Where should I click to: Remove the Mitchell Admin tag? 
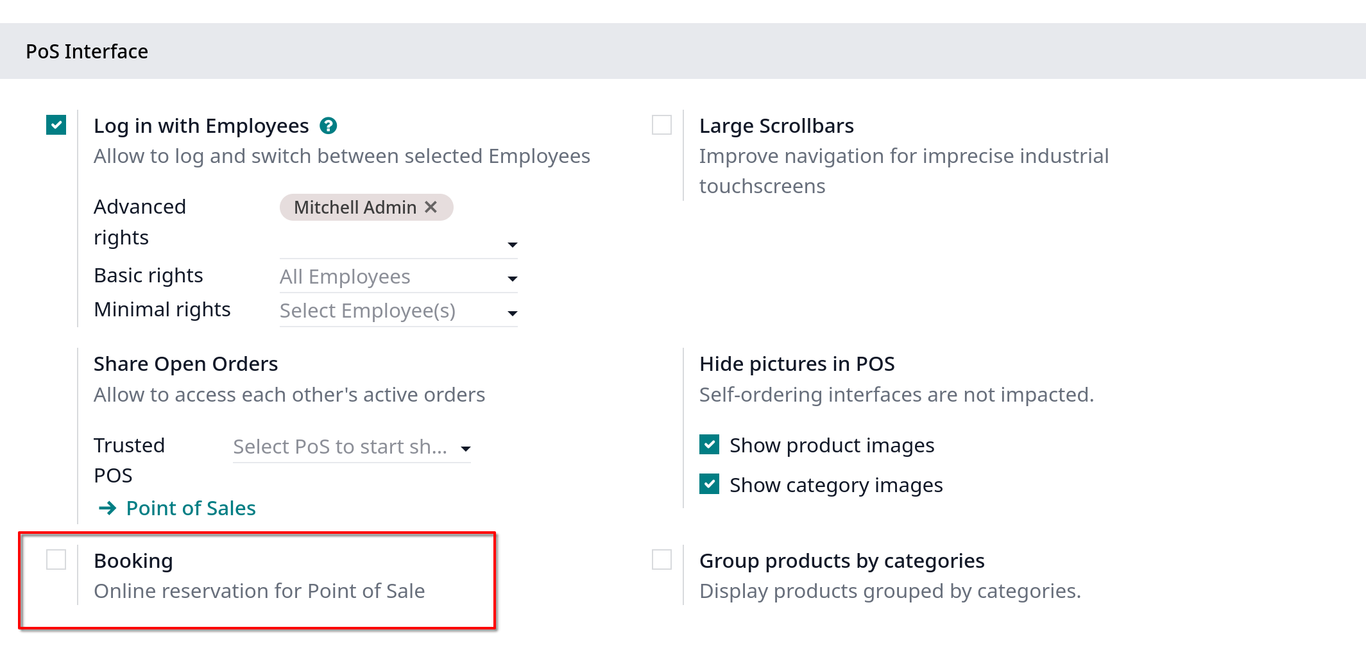click(431, 207)
